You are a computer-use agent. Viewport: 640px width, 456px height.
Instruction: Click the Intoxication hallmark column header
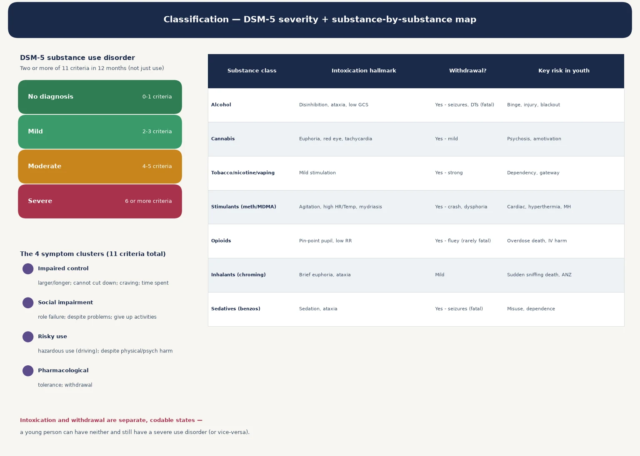click(364, 71)
